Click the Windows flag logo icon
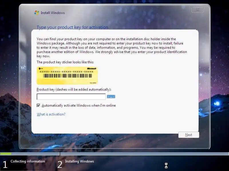The image size is (229, 171). tap(37, 13)
